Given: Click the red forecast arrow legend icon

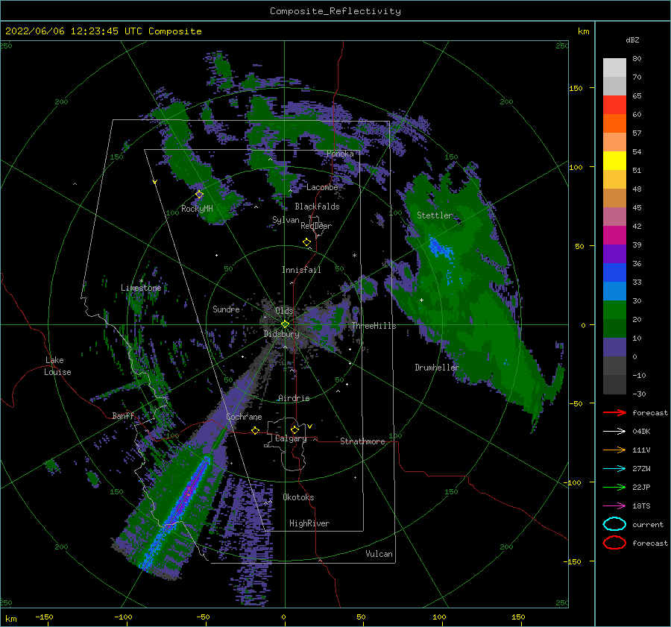Looking at the screenshot, I should pos(614,412).
